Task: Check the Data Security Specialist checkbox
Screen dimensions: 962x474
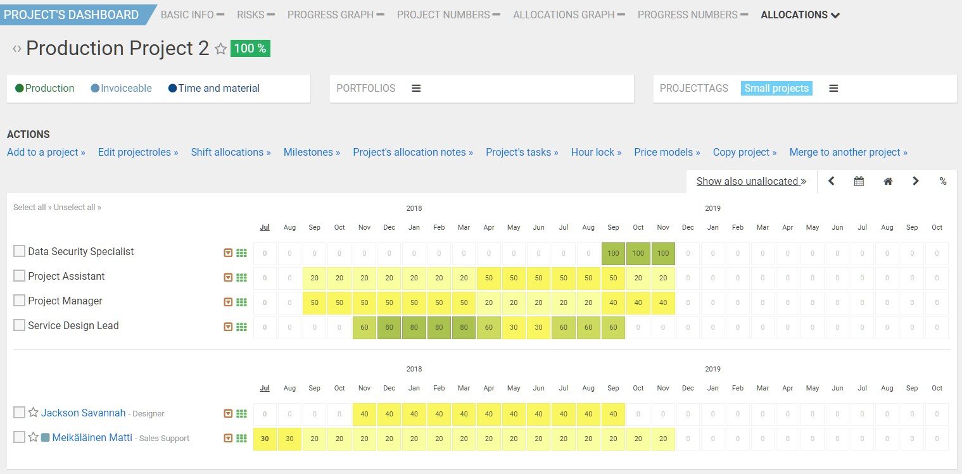Action: (x=19, y=251)
